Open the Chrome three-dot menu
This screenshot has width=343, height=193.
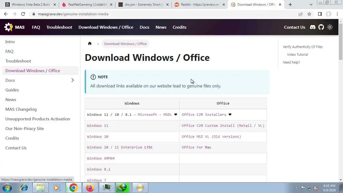[337, 14]
